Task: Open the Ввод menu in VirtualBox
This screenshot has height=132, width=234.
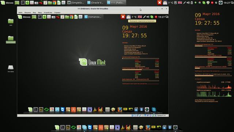Action: (40, 12)
